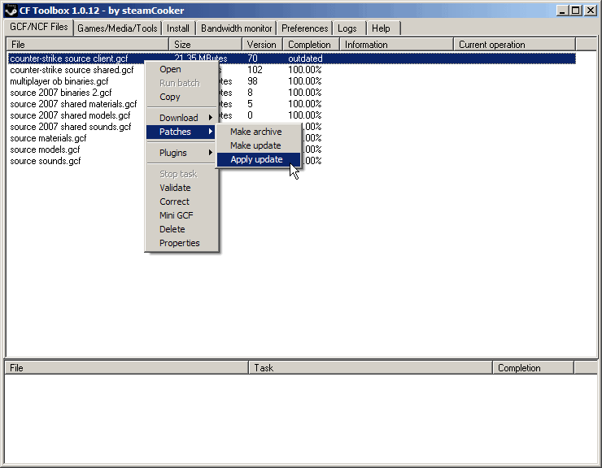This screenshot has height=468, width=602.
Task: Choose Correct in the context menu
Action: (x=181, y=201)
